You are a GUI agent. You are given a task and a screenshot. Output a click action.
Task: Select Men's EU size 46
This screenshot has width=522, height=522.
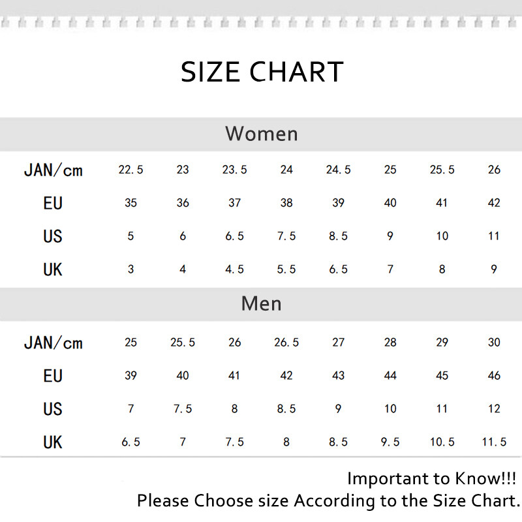[494, 376]
